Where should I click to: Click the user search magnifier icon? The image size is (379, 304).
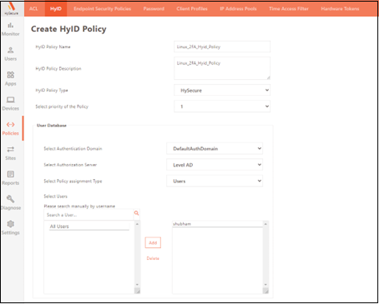click(137, 213)
